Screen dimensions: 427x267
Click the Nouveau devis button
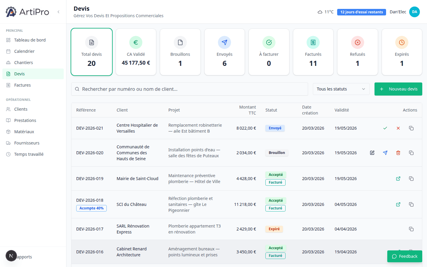click(x=398, y=89)
